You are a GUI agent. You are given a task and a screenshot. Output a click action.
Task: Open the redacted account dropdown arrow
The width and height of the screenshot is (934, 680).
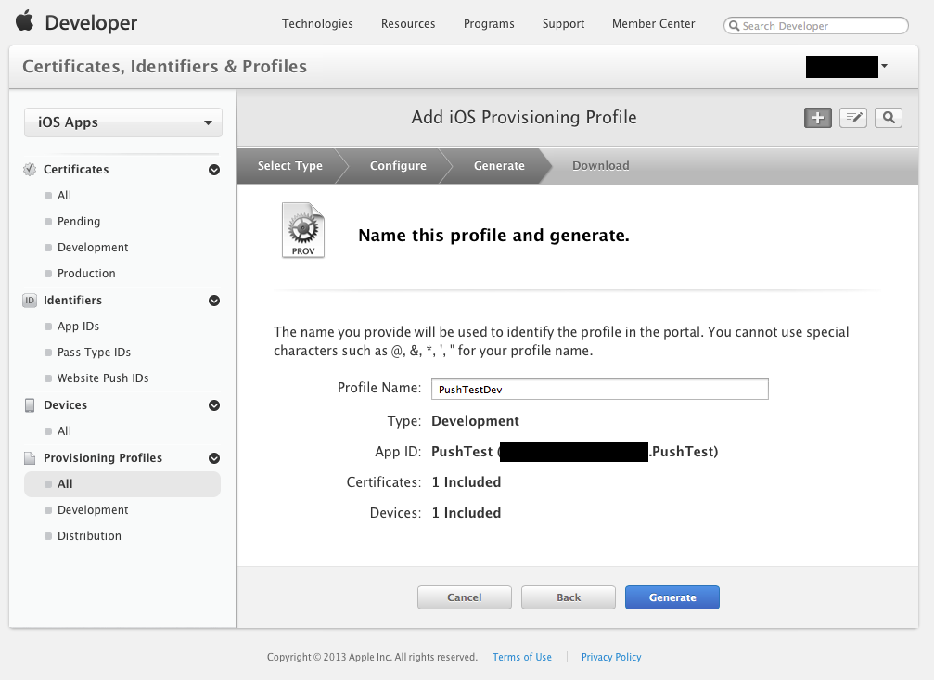pos(885,66)
